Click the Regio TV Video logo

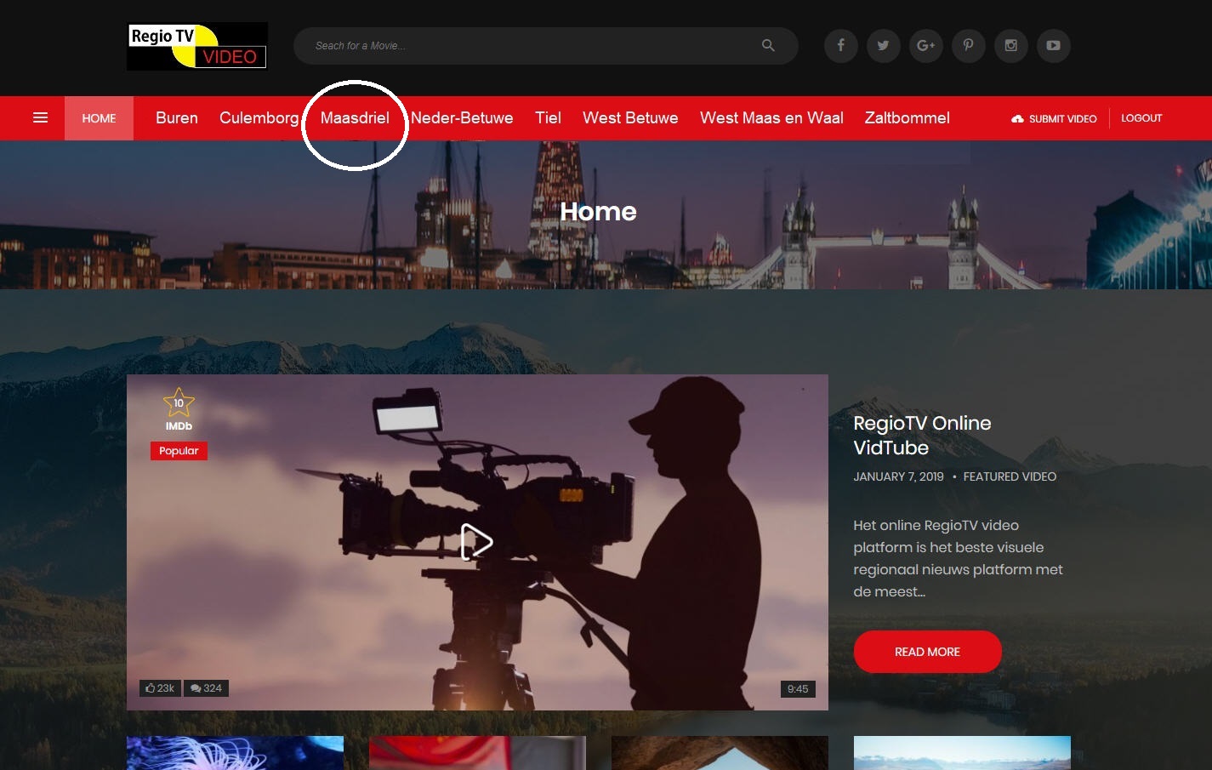point(197,46)
